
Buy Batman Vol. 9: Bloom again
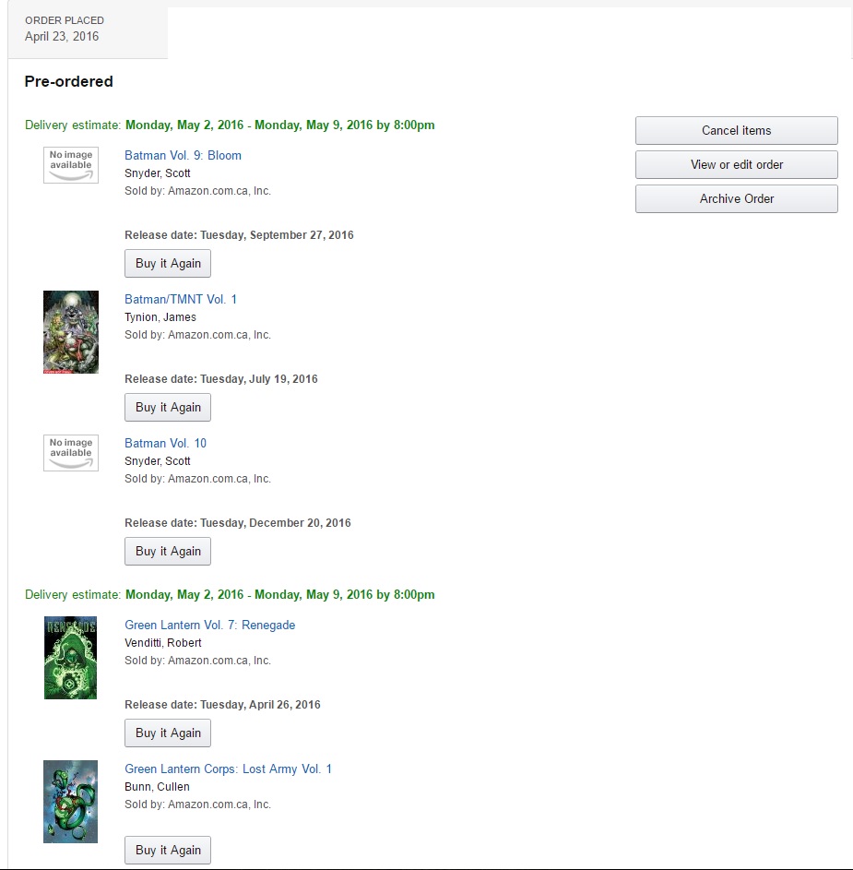168,263
